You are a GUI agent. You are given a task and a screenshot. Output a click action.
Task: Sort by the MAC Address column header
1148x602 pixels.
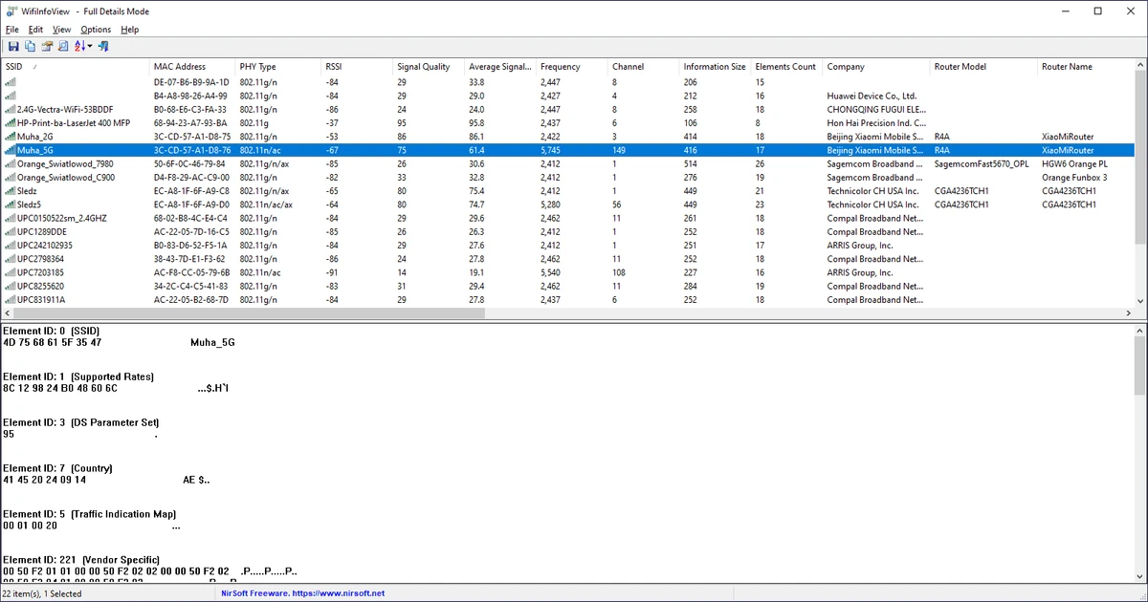click(192, 67)
